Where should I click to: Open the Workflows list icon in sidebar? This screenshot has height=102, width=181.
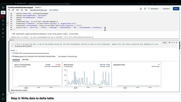(3, 37)
